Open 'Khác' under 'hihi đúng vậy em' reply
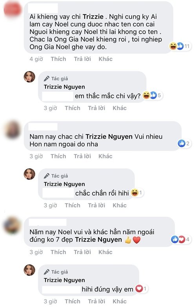Image resolution: width=196 pixels, height=307 pixels. 120,301
